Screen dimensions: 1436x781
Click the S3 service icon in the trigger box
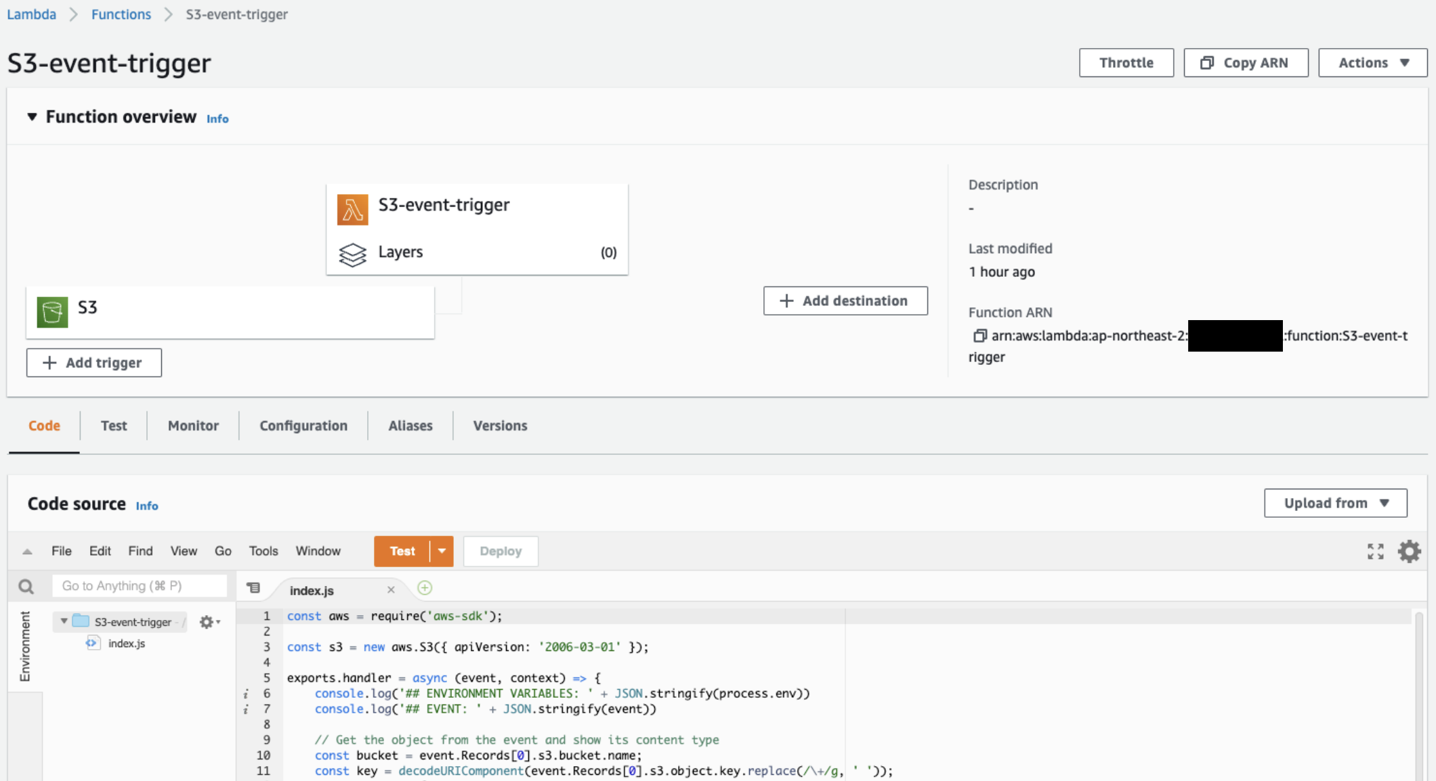53,311
